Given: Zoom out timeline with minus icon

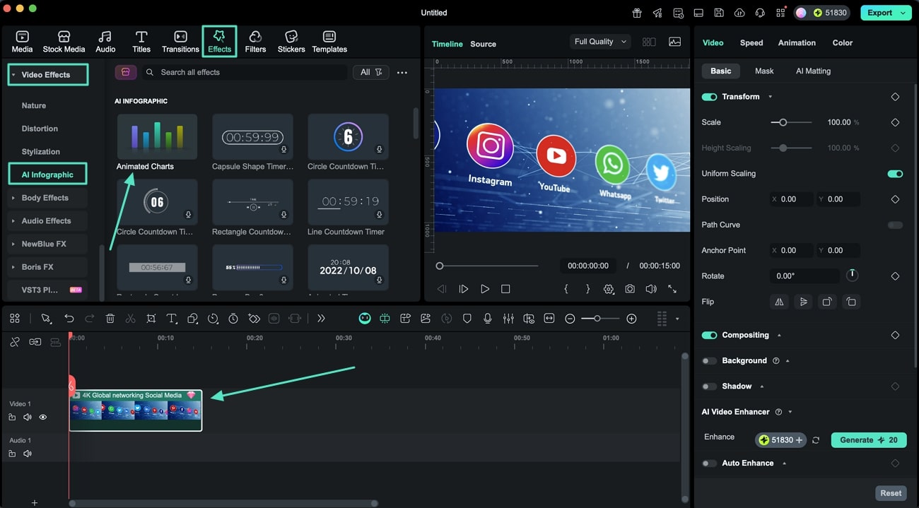Looking at the screenshot, I should click(570, 319).
